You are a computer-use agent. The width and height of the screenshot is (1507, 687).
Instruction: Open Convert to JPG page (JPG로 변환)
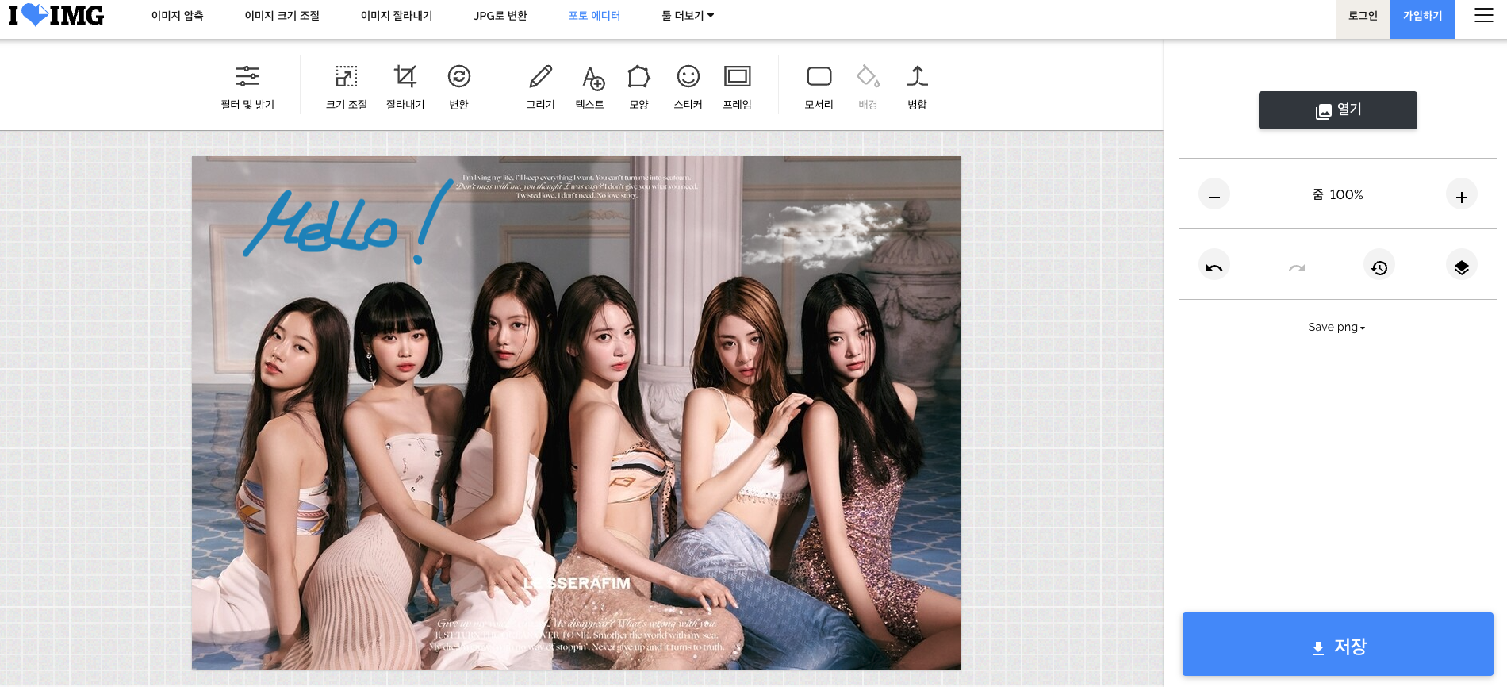coord(500,16)
